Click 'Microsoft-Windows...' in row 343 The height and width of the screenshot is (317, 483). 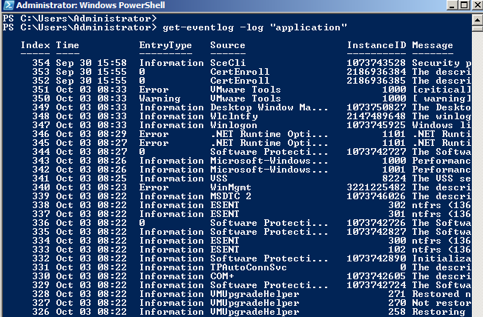[269, 161]
